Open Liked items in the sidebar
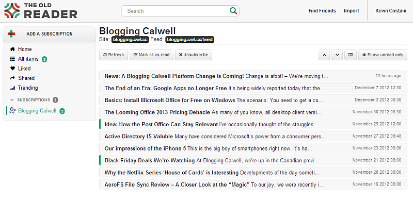Screen dimensions: 413x219 pyautogui.click(x=24, y=69)
